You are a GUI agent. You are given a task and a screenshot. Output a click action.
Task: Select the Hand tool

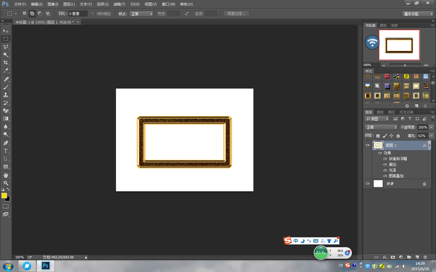coord(6,175)
